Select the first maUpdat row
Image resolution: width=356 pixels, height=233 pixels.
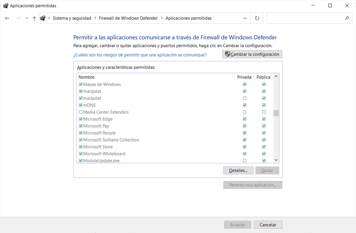(175, 91)
